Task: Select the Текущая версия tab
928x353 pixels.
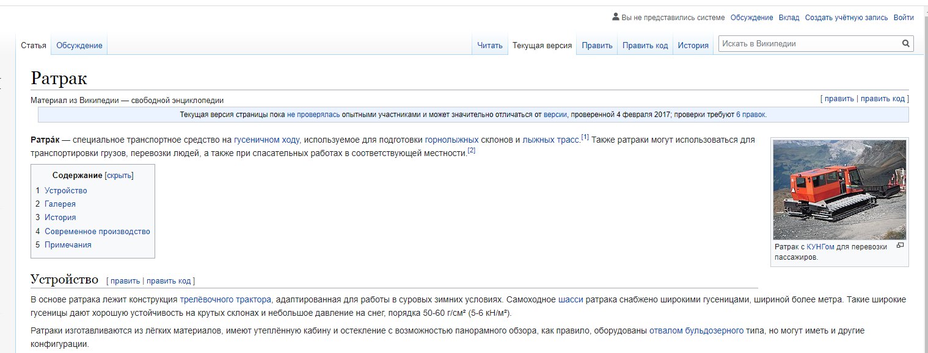Action: tap(542, 46)
